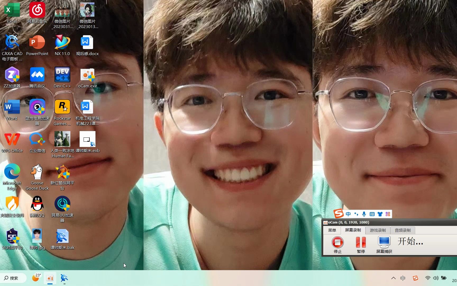Viewport: 457px width, 286px height.
Task: Open Rockstar Games launcher icon
Action: (x=62, y=113)
